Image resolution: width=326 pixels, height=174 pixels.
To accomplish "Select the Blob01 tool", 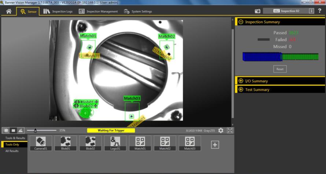I will point(66,143).
